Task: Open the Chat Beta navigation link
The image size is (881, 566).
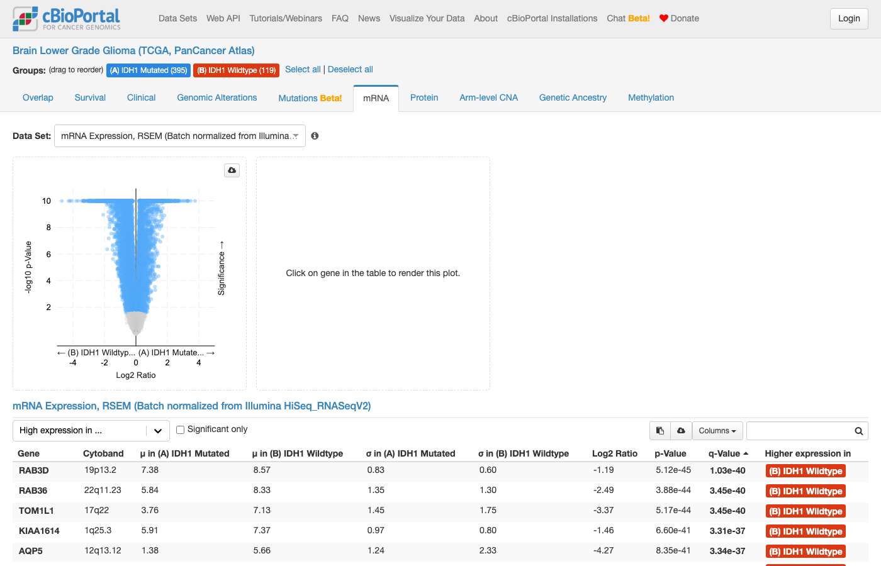Action: click(628, 18)
